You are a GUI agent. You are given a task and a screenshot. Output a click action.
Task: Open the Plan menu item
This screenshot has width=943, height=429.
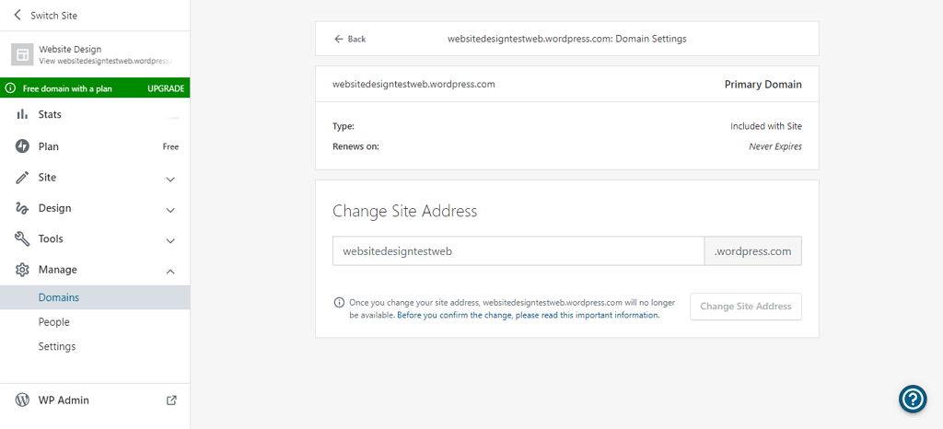click(95, 146)
